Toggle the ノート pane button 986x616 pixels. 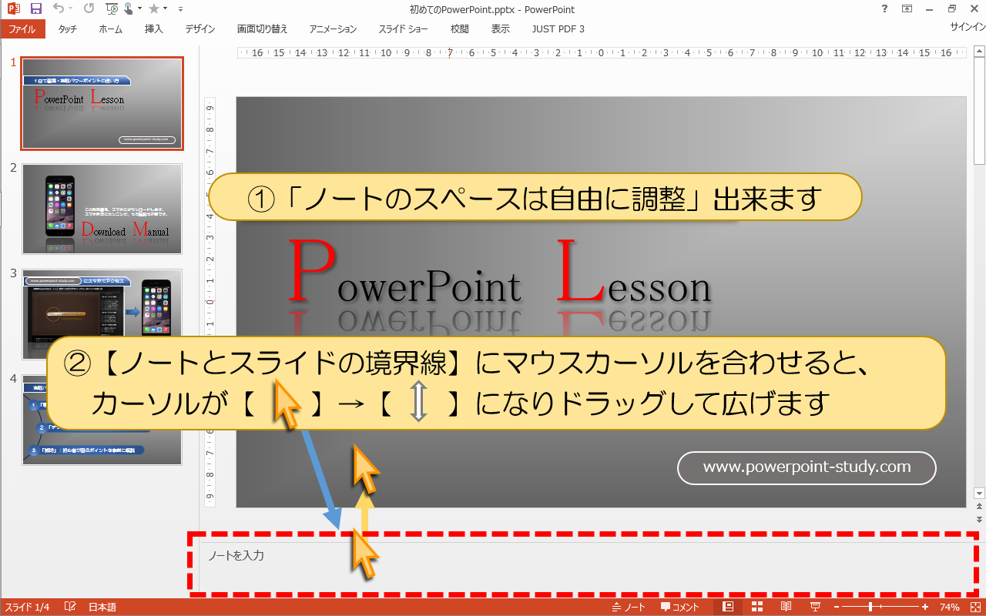[x=629, y=608]
